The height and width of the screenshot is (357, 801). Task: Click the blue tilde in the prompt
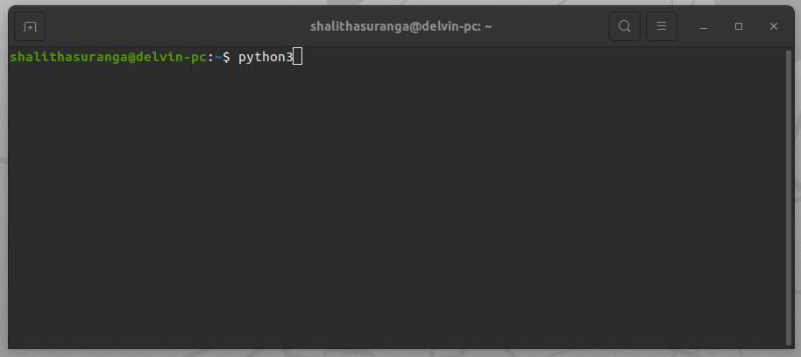click(219, 57)
